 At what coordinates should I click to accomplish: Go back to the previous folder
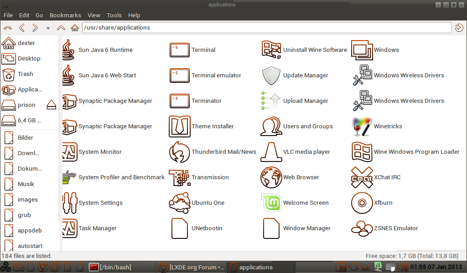(x=22, y=28)
